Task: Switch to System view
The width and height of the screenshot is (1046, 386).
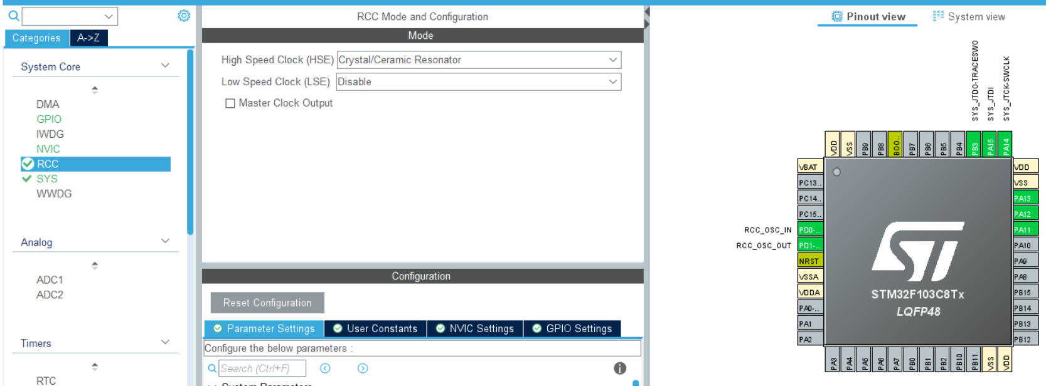Action: (x=969, y=16)
